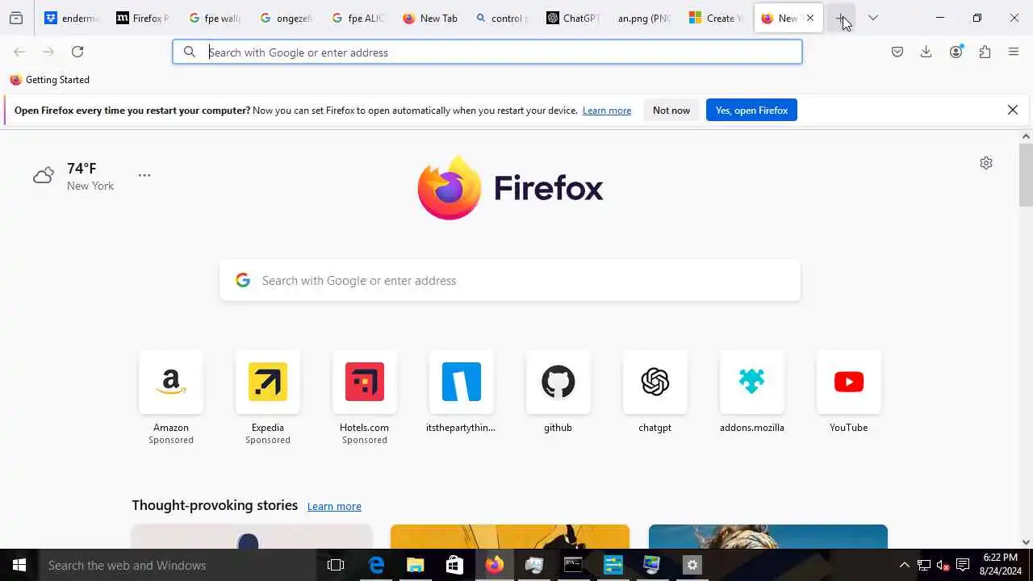This screenshot has width=1033, height=581.
Task: Open the Save to Pocket icon
Action: (x=897, y=52)
